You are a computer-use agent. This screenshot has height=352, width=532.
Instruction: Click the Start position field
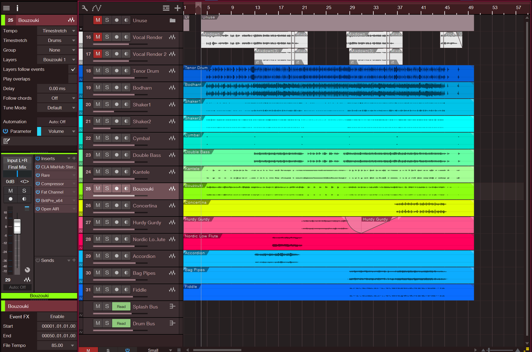coord(57,326)
